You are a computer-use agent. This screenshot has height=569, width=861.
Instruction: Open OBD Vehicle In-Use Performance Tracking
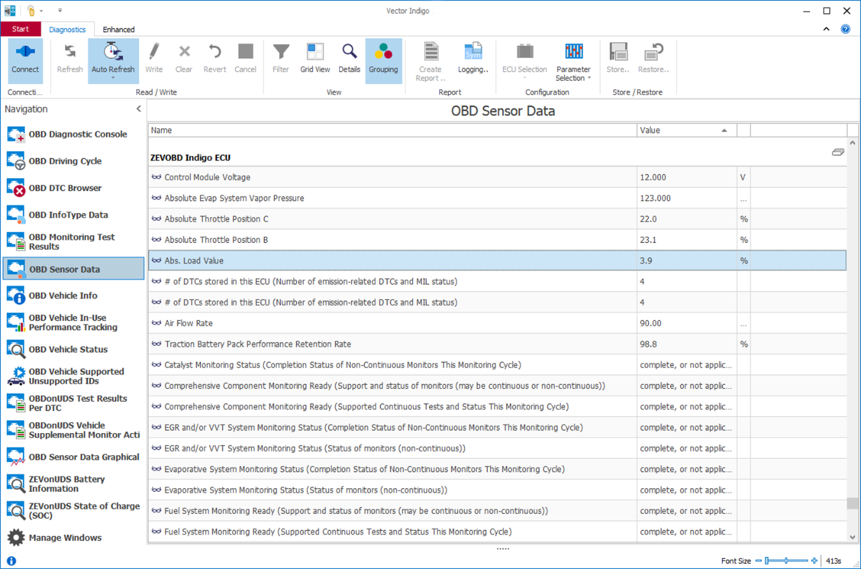(74, 322)
